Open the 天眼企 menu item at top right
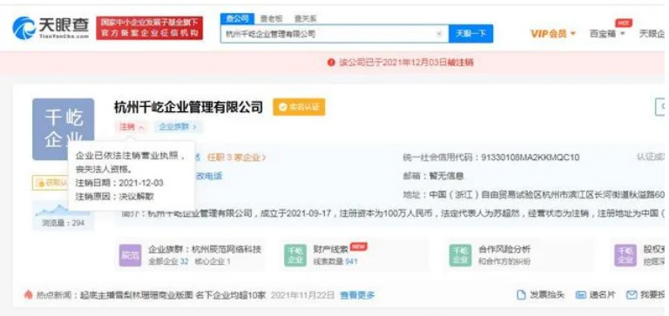The image size is (669, 316). pos(652,34)
